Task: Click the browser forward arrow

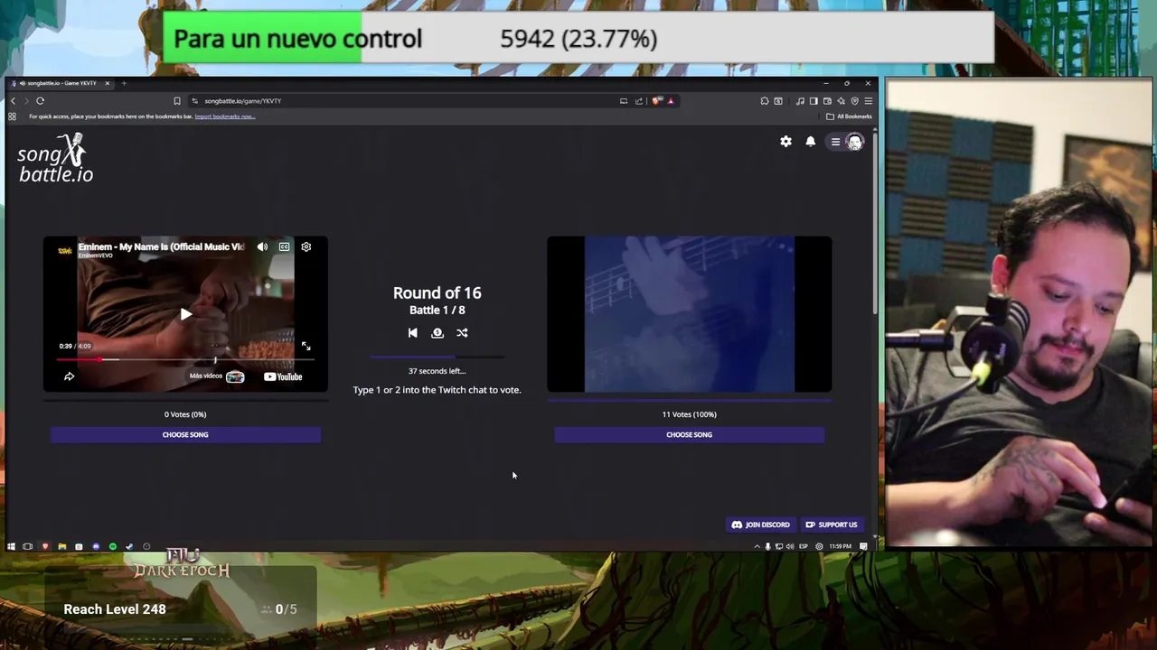Action: [x=26, y=101]
